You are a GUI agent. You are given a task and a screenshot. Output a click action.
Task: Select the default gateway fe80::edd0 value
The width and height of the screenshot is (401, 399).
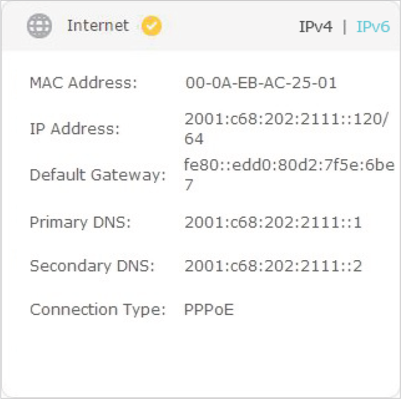click(x=289, y=174)
